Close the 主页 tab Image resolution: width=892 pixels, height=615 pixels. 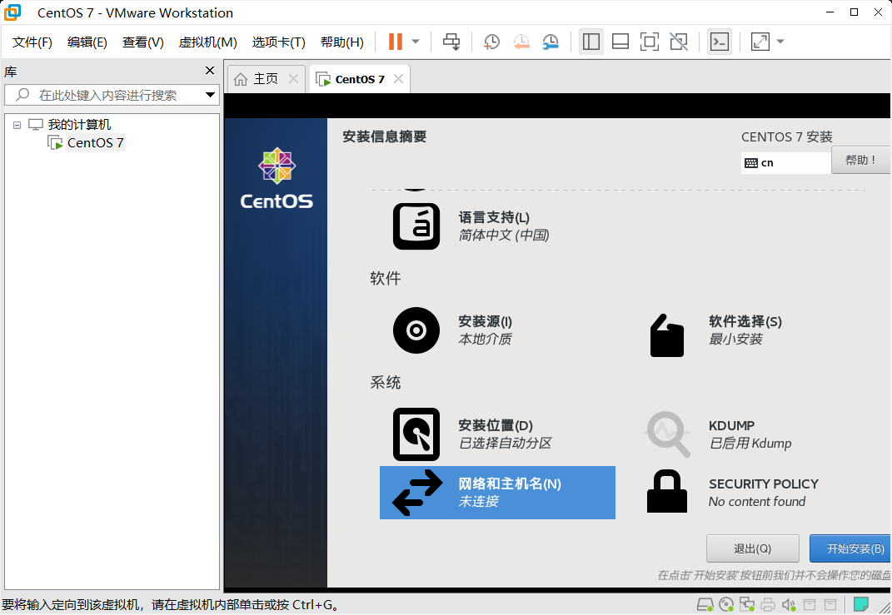pos(293,79)
